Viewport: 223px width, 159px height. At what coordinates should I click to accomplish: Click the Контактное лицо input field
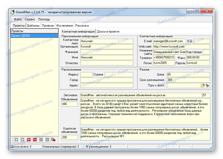click(107, 41)
